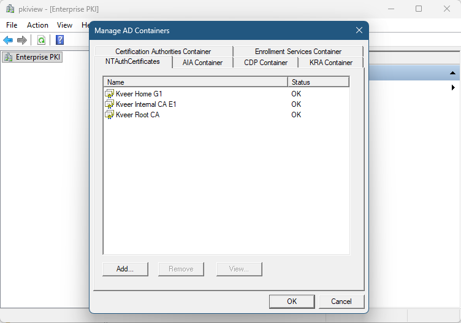Expand the right-pointing submenu arrow in Actions pane

click(452, 88)
